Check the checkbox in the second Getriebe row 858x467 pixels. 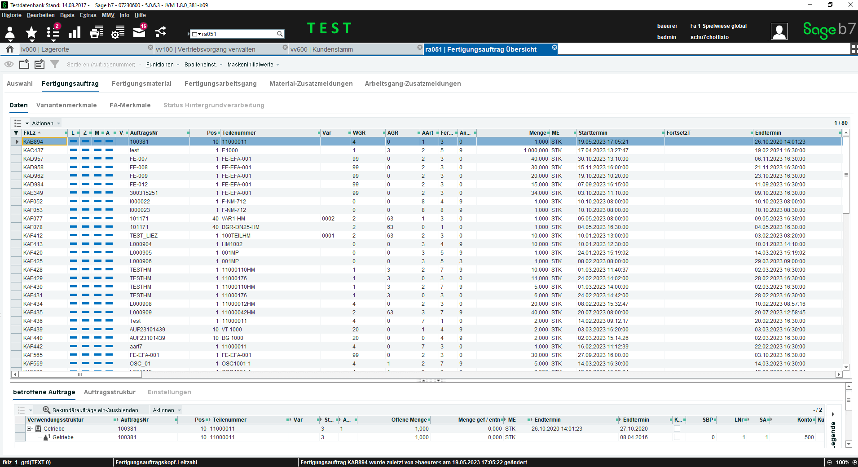pyautogui.click(x=677, y=437)
